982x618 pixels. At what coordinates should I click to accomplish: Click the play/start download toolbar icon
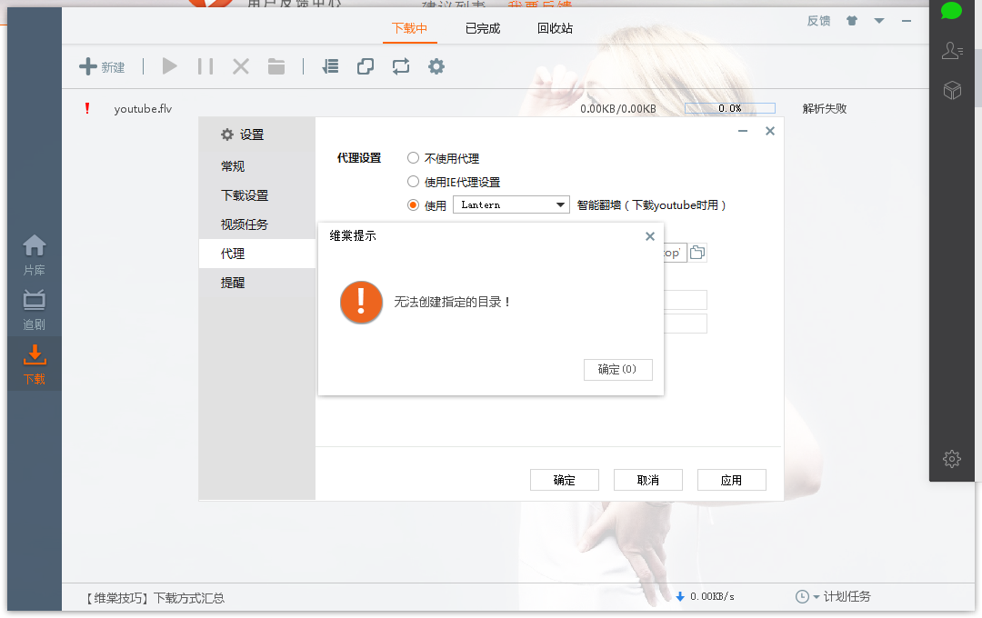pyautogui.click(x=169, y=66)
